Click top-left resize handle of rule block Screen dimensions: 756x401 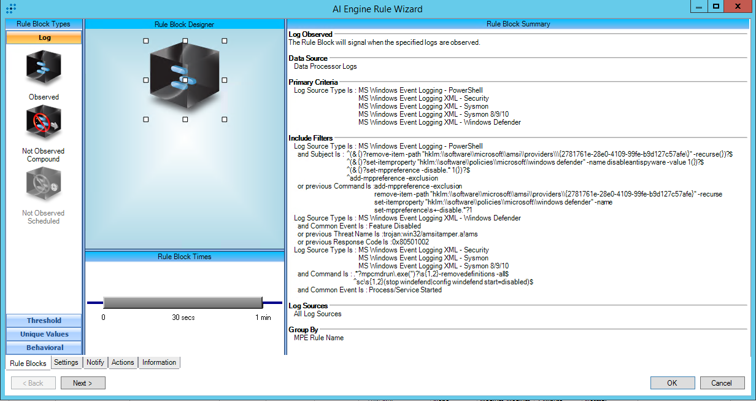pos(146,41)
